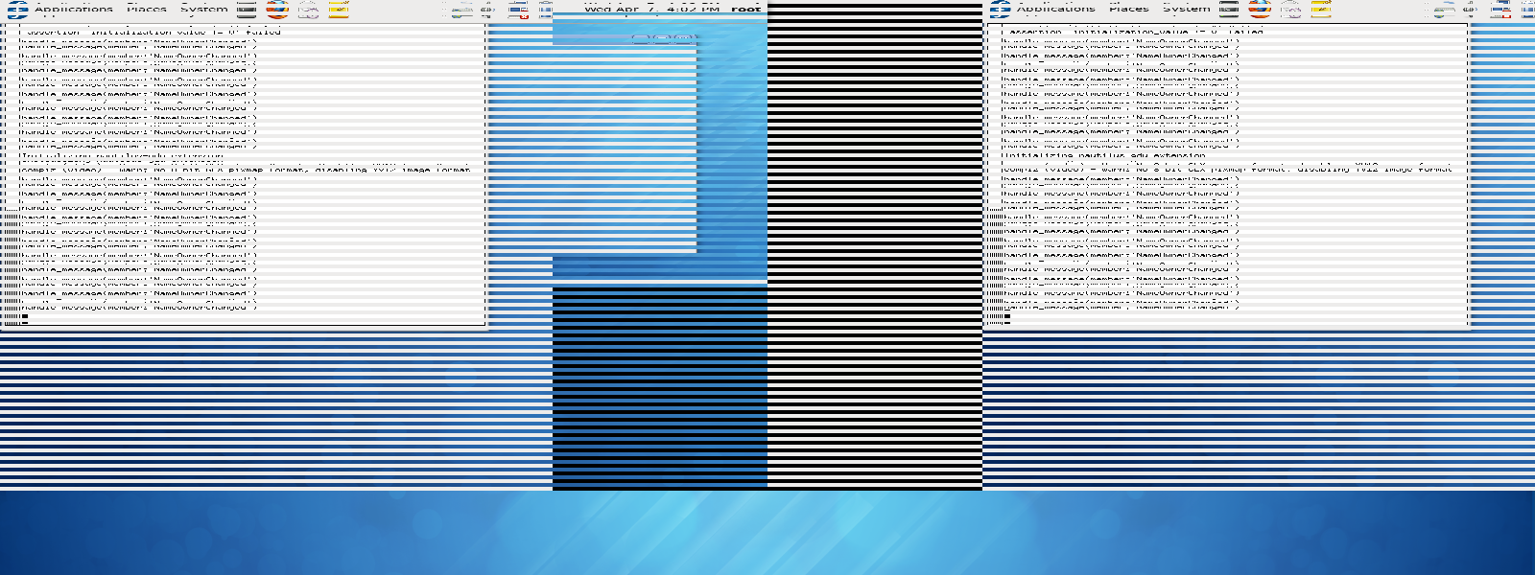Click the Fedora logo in the left-side panel
This screenshot has height=575, width=1535.
(17, 10)
